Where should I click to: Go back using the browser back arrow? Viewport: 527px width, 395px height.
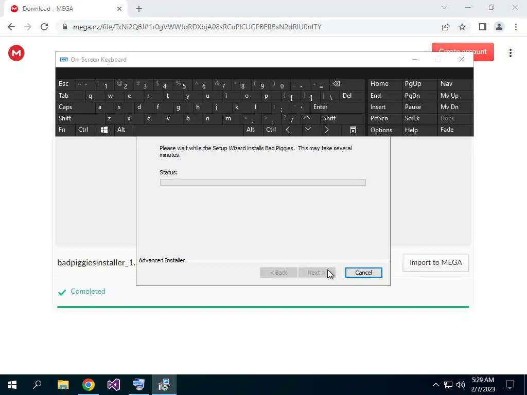pos(11,27)
